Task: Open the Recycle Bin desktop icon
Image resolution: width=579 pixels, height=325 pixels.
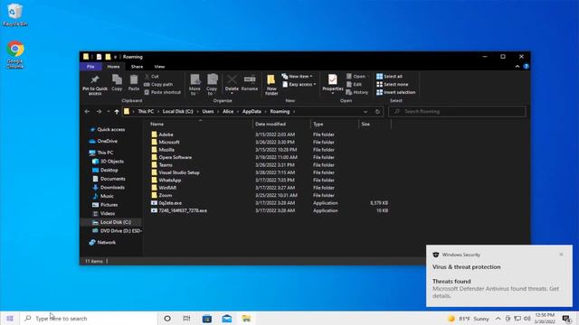Action: (15, 14)
